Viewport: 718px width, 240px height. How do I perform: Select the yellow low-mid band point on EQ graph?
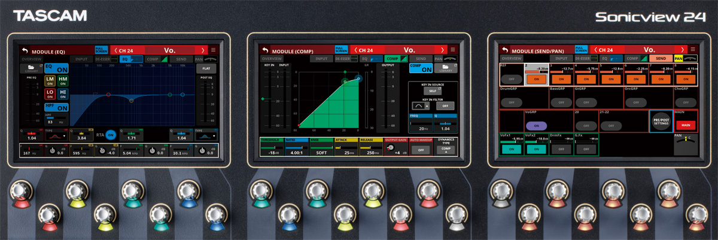tap(132, 102)
